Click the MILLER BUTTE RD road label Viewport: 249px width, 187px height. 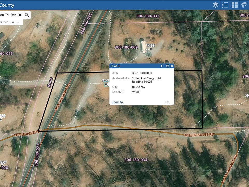point(199,135)
